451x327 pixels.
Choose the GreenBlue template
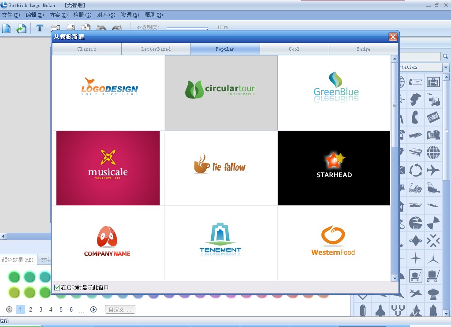click(334, 93)
